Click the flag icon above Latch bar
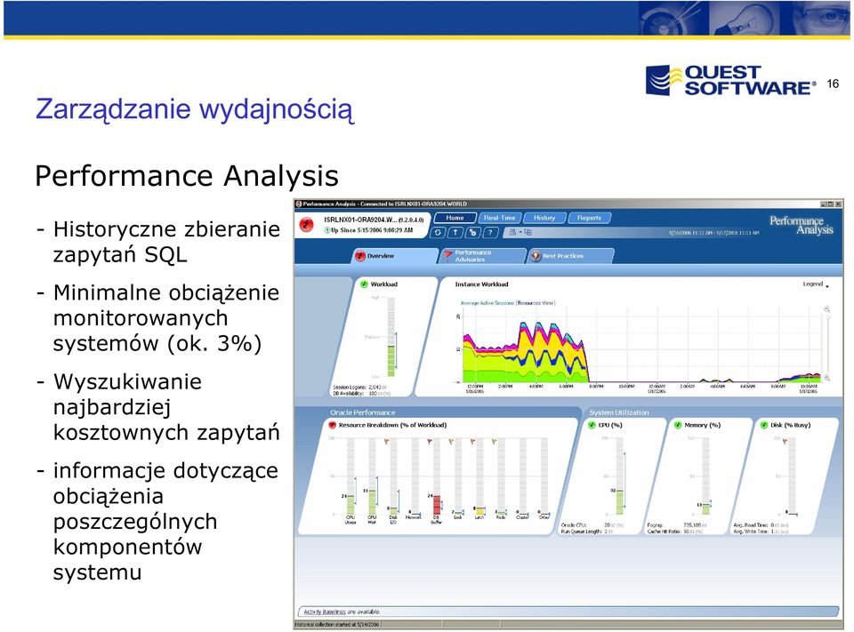 pos(472,442)
